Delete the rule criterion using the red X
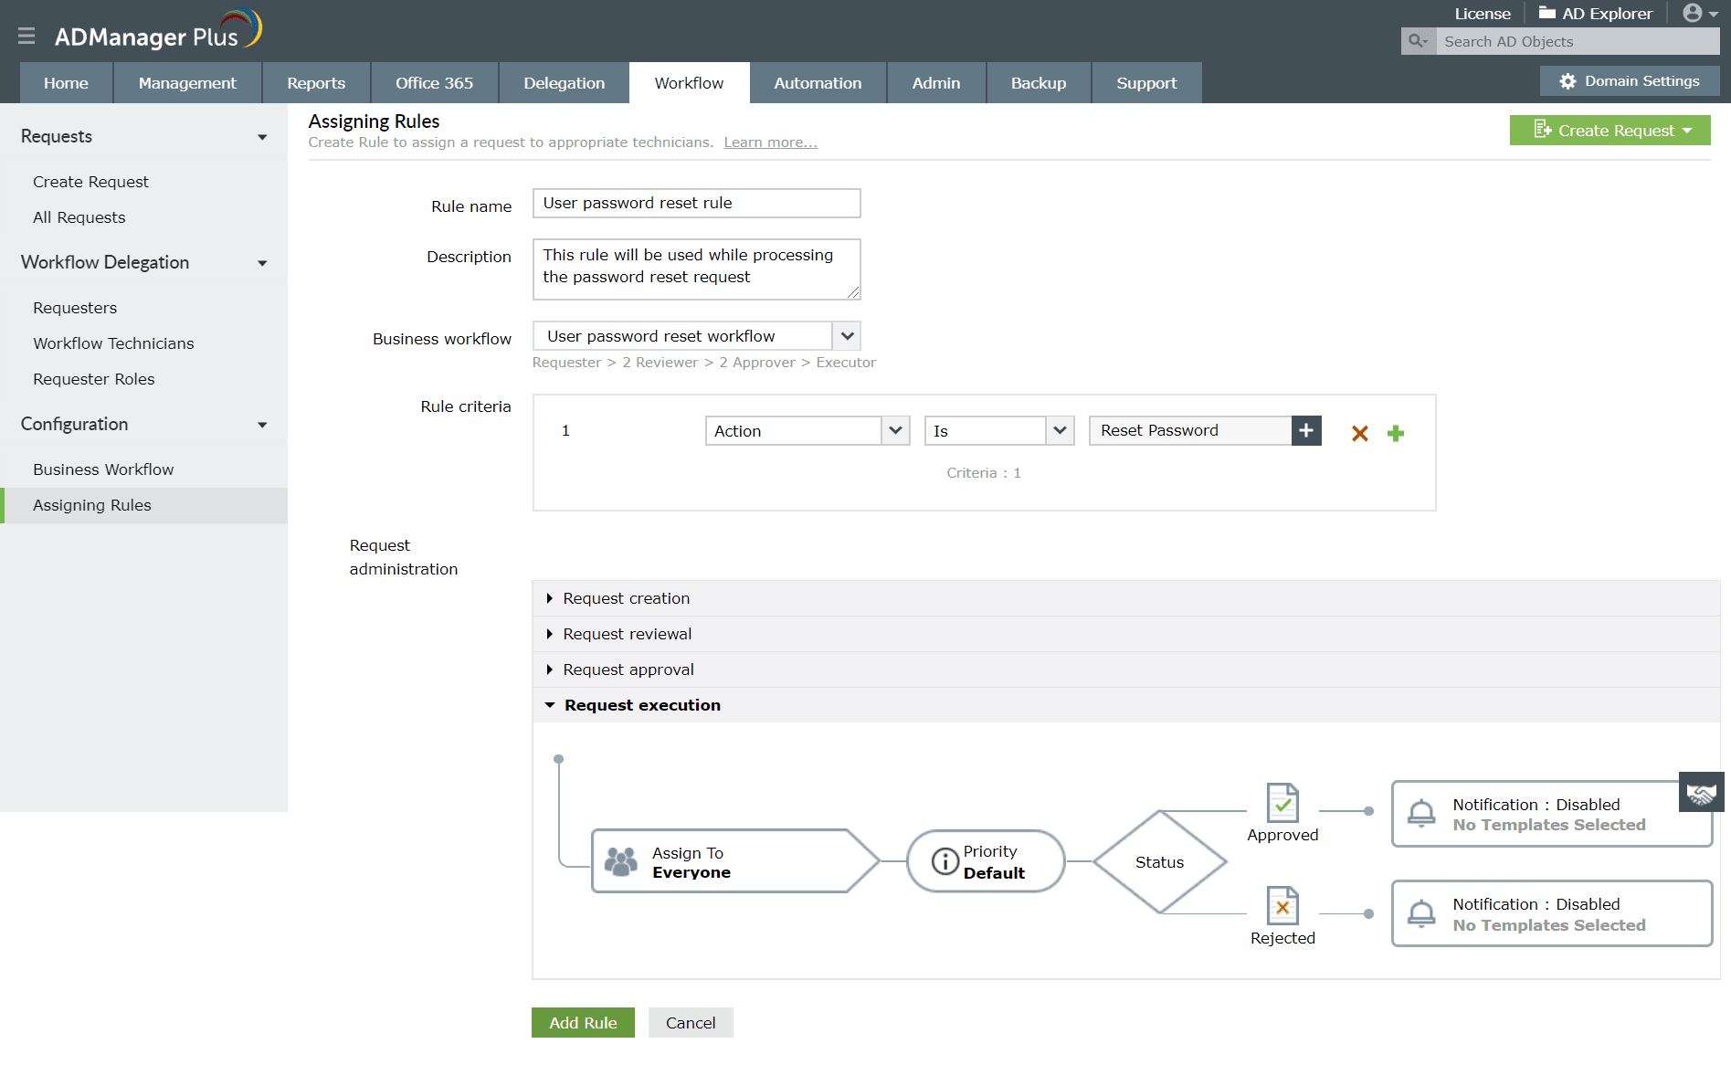 (1360, 433)
